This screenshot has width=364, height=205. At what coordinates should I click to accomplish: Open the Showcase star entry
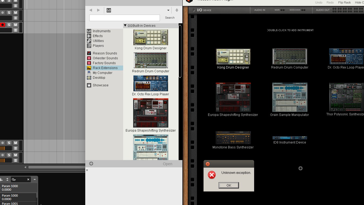coord(100,85)
